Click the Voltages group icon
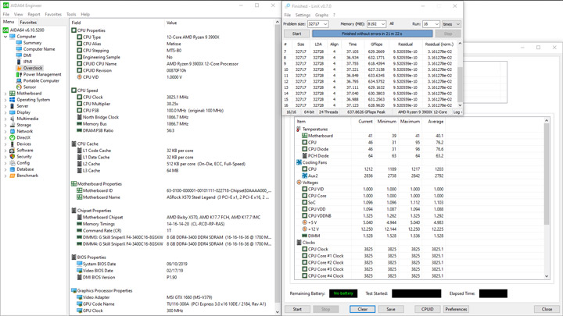Image resolution: width=563 pixels, height=316 pixels. click(x=299, y=183)
